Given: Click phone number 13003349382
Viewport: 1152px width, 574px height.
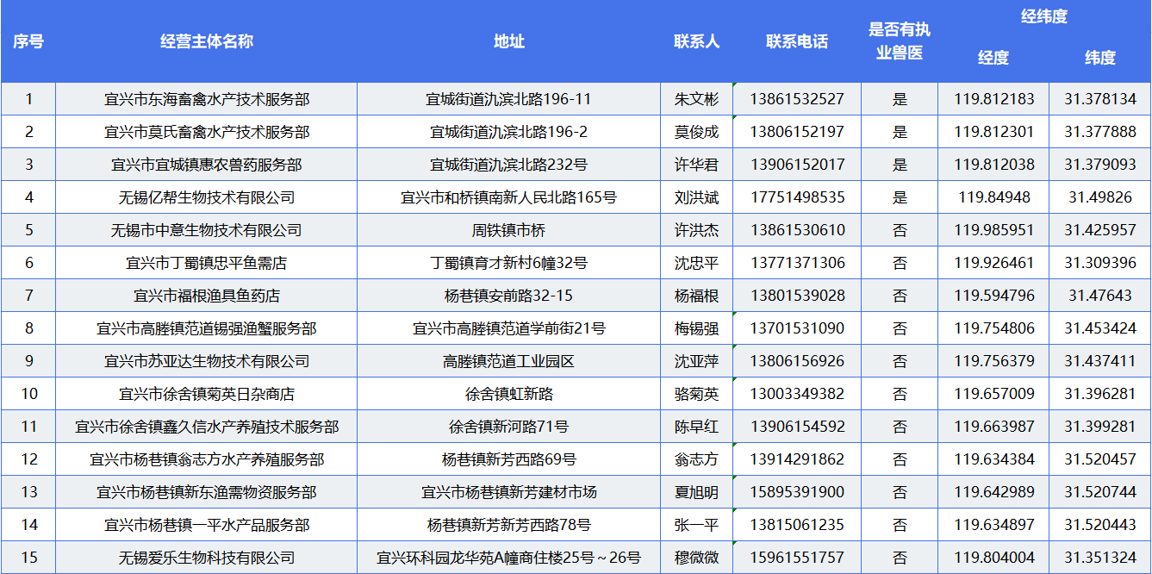Looking at the screenshot, I should pos(797,394).
